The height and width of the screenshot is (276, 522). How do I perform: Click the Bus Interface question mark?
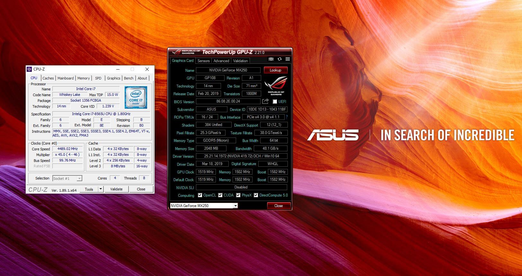(287, 117)
